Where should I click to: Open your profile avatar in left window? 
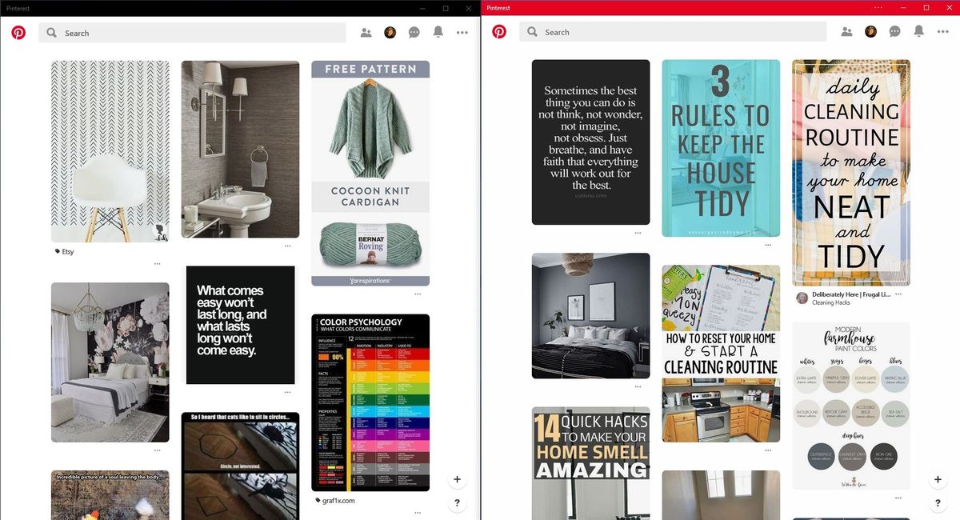[390, 32]
